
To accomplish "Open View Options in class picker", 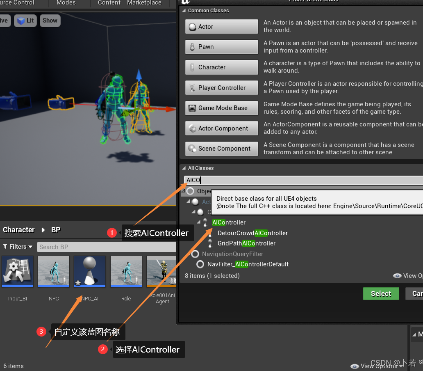I will point(408,276).
